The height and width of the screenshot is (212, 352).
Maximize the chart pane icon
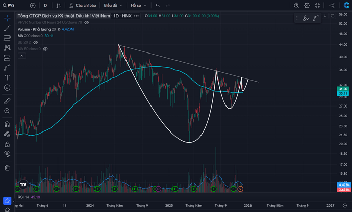pos(333,16)
